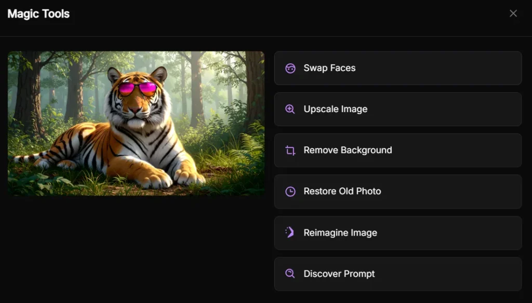Screen dimensions: 532x303
Task: Click the Magic Tools heading text
Action: point(38,14)
